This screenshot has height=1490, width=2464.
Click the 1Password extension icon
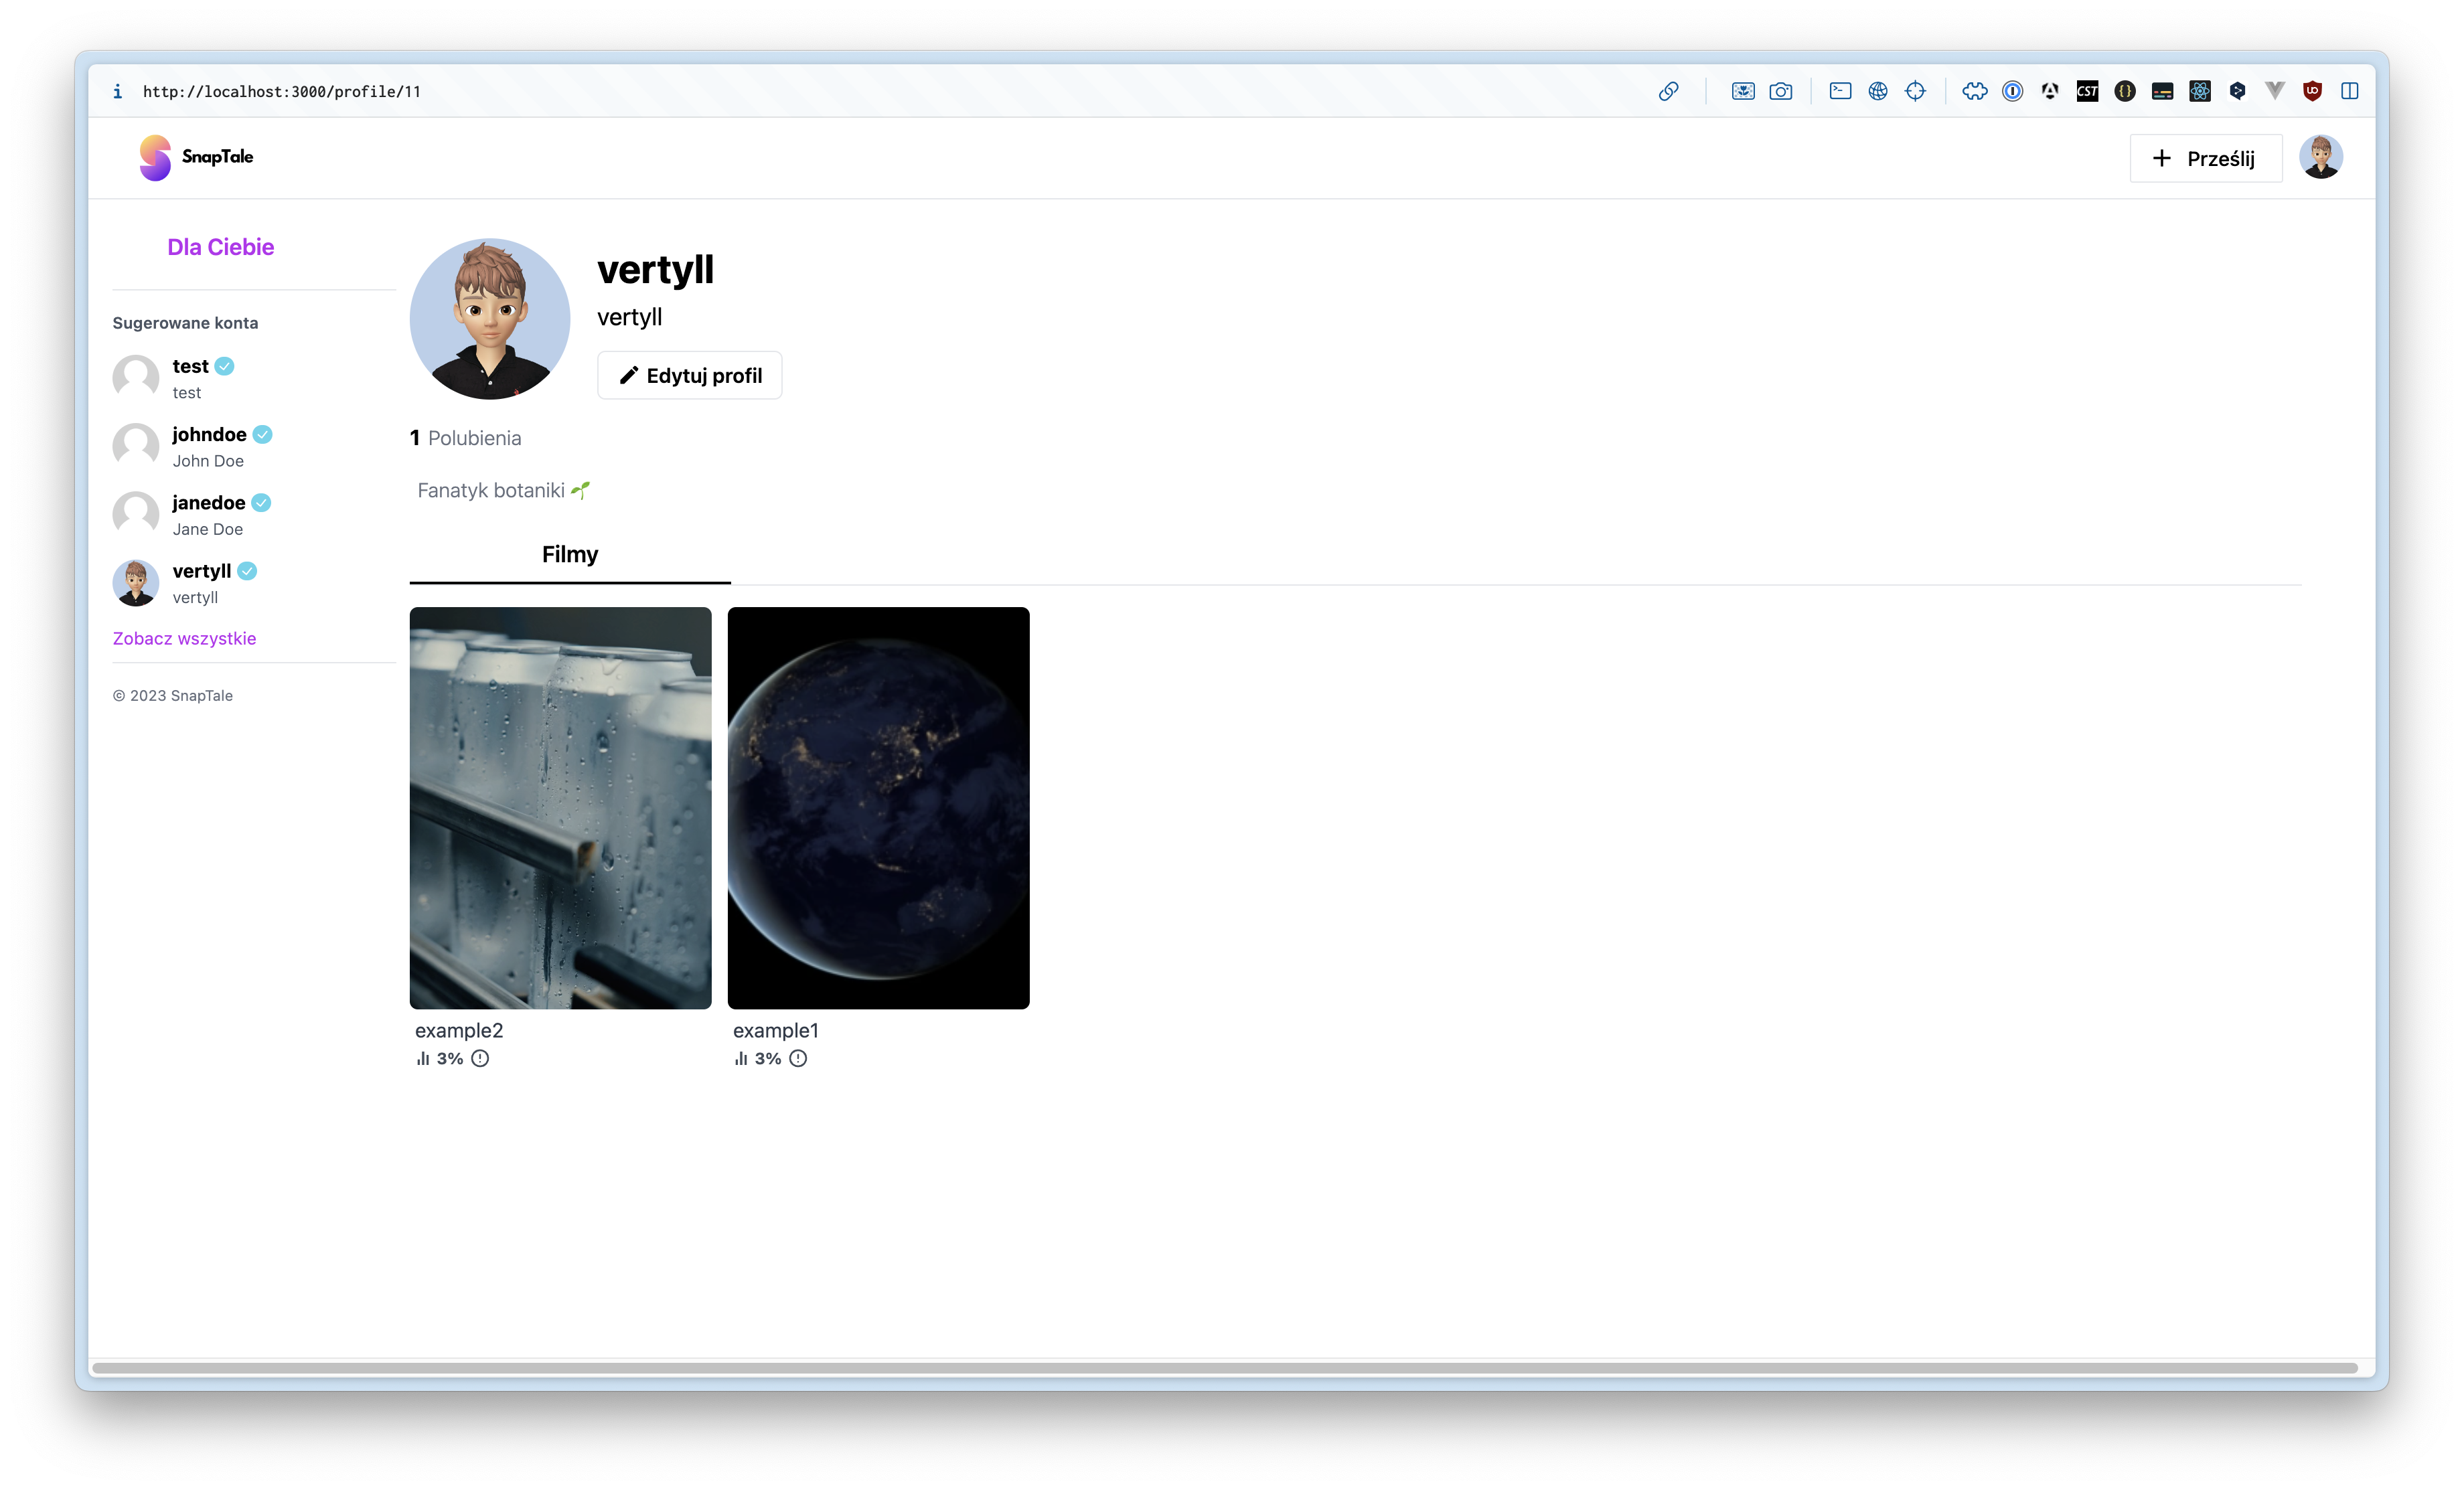[2012, 91]
